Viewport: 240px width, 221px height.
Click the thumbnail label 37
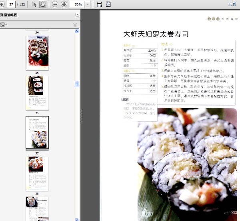[x=37, y=153]
